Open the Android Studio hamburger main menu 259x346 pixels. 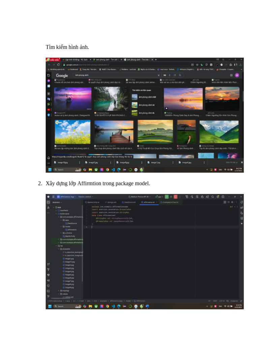(x=53, y=196)
